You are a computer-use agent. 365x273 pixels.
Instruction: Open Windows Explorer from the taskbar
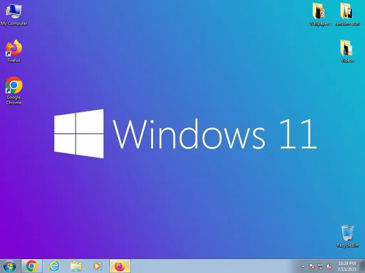(x=76, y=266)
